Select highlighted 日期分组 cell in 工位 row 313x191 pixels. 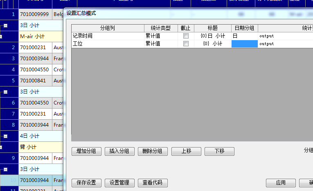click(244, 44)
